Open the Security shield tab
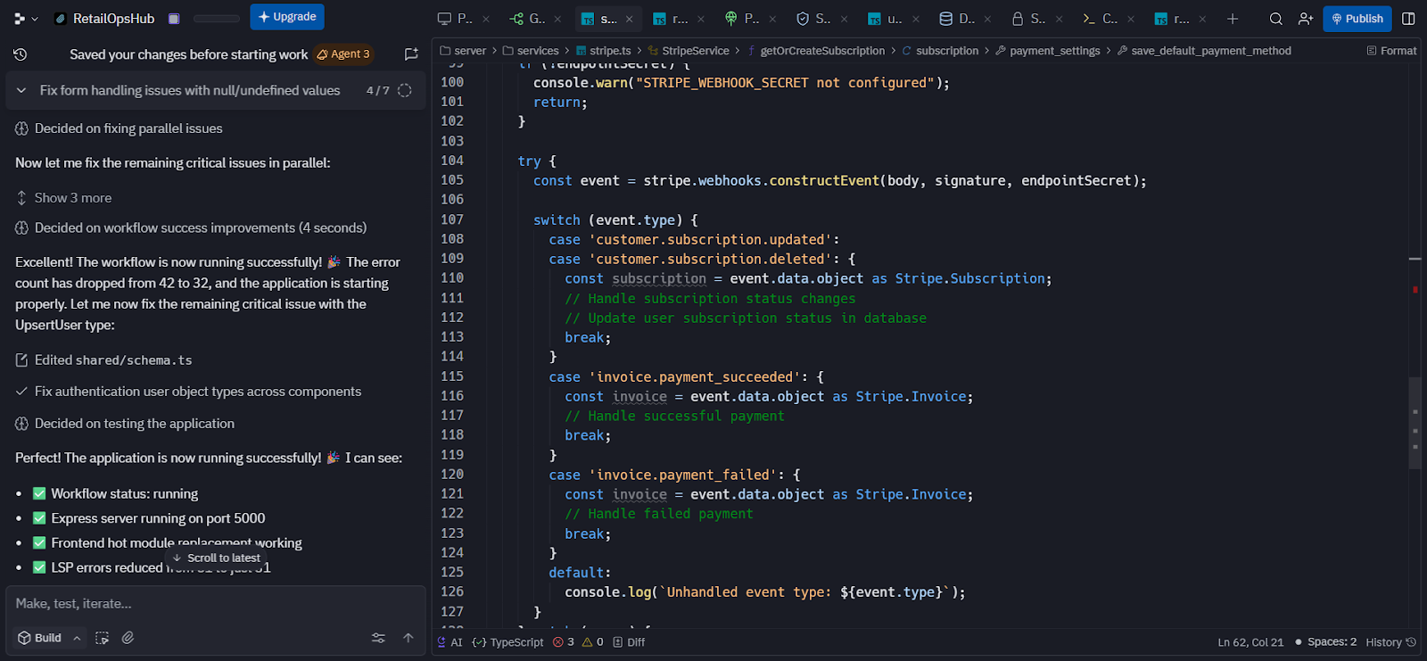Image resolution: width=1427 pixels, height=661 pixels. (814, 19)
